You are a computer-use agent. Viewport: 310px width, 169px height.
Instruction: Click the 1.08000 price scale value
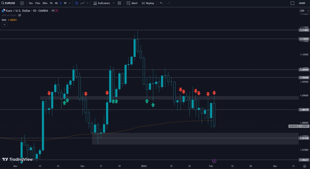click(304, 122)
